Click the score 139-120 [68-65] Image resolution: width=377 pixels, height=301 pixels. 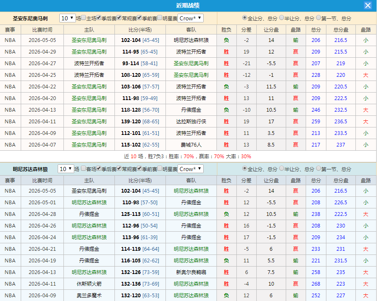[140, 122]
